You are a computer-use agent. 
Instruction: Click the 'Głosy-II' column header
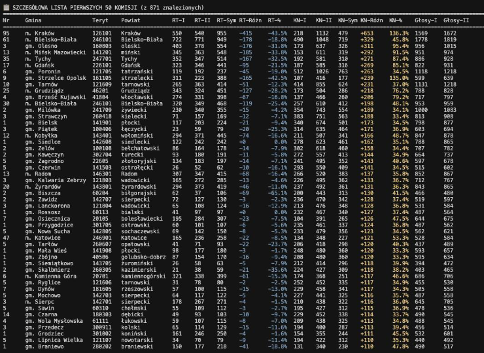pyautogui.click(x=456, y=20)
